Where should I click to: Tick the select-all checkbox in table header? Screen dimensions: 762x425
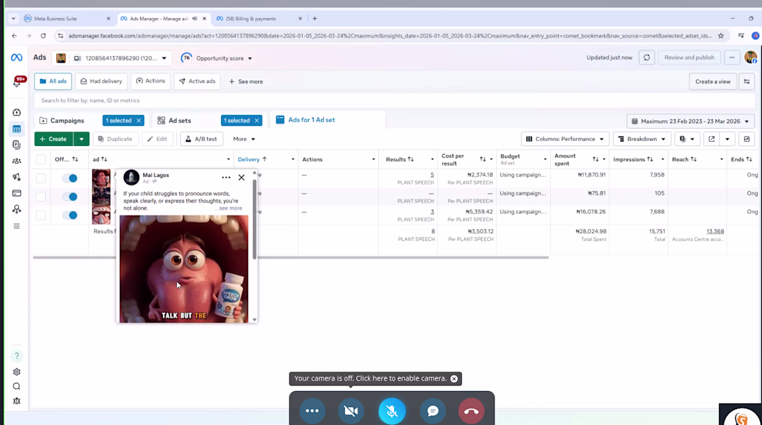pos(41,159)
